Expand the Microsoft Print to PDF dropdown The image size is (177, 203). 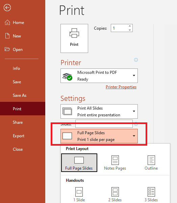point(99,76)
